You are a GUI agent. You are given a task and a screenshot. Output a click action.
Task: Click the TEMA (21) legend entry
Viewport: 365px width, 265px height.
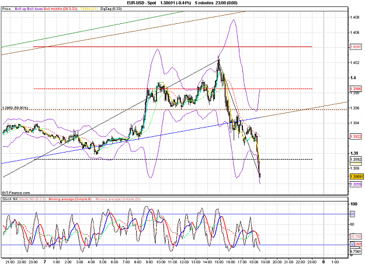pyautogui.click(x=89, y=9)
